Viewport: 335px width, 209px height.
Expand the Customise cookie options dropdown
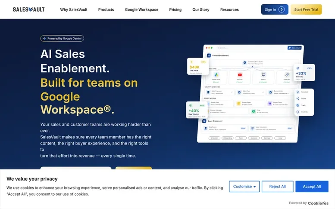[x=244, y=186]
